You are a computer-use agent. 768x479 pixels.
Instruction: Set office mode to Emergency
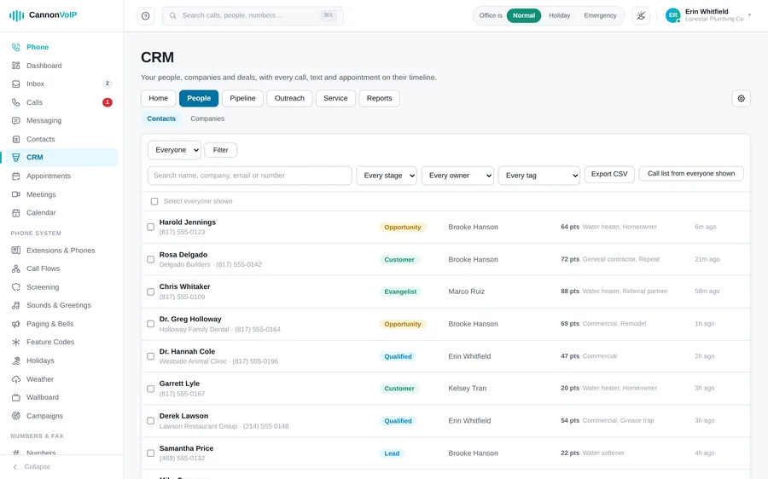600,15
